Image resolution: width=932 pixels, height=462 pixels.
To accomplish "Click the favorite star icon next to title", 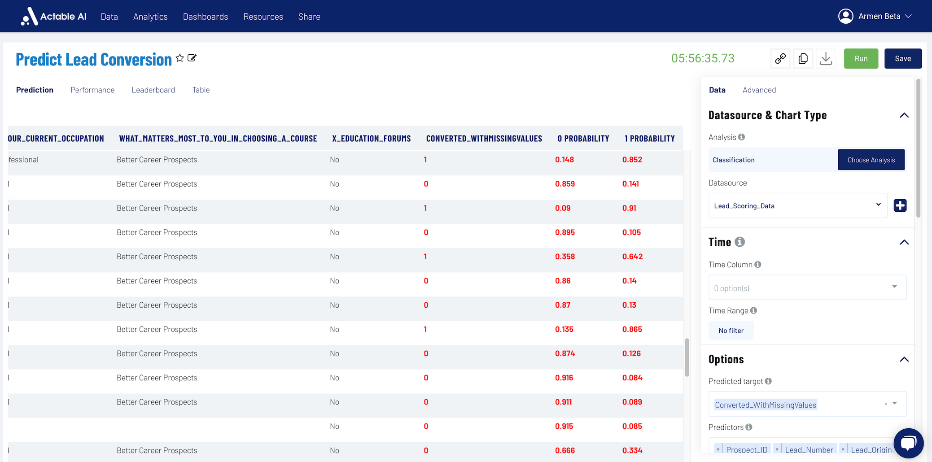I will click(180, 58).
